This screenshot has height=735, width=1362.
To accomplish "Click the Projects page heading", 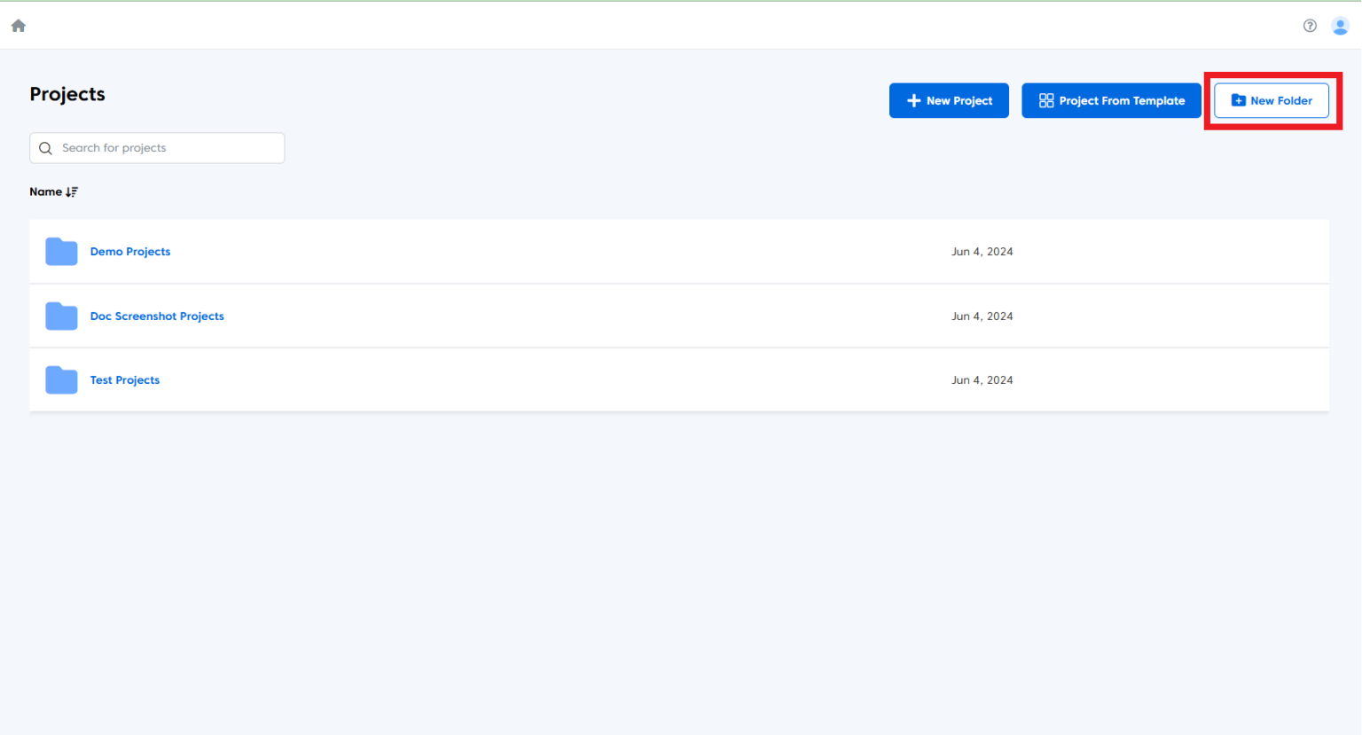I will coord(67,94).
